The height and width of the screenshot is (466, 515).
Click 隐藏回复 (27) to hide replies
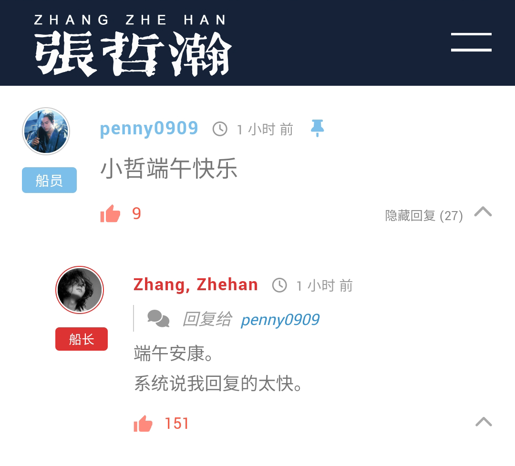coord(424,216)
